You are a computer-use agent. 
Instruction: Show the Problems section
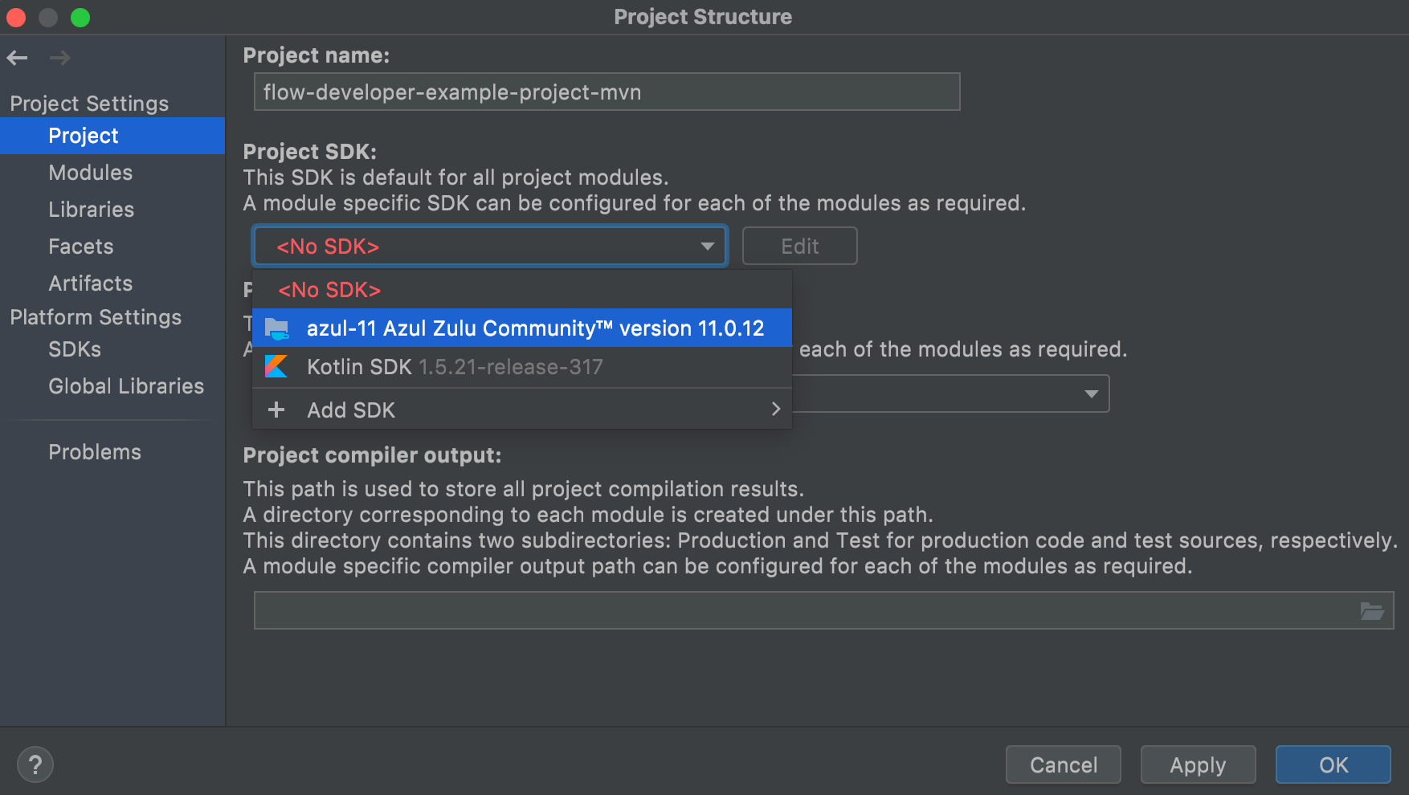(x=95, y=452)
